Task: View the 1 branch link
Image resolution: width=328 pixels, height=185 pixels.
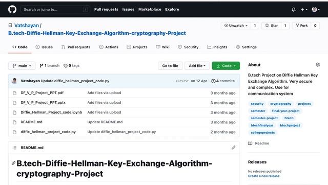Action: (49, 66)
